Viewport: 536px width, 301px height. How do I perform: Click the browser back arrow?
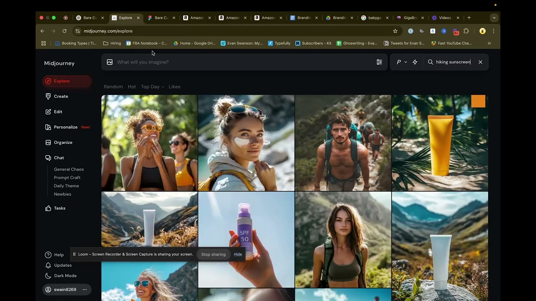(42, 31)
